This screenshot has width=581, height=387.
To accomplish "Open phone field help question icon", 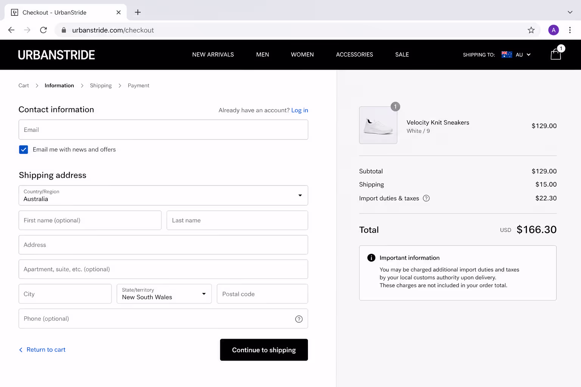I will (x=299, y=319).
